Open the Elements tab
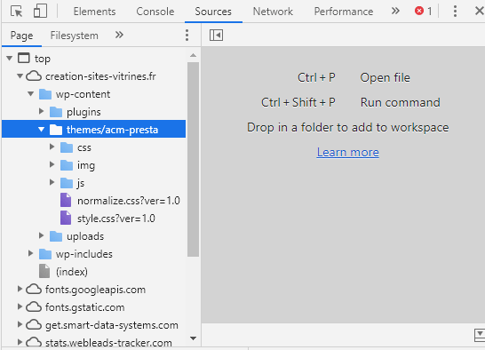 click(94, 12)
